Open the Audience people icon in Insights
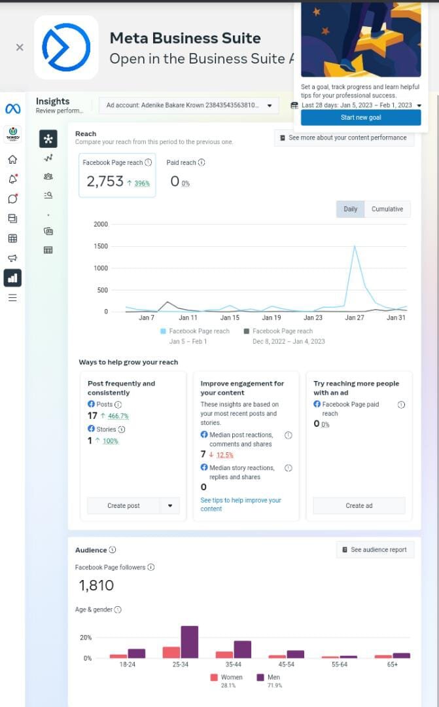The width and height of the screenshot is (439, 707). [x=48, y=176]
